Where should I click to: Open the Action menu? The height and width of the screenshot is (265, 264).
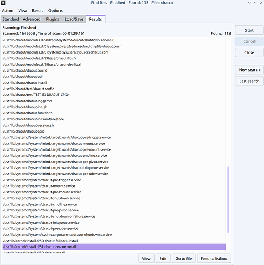[7, 11]
